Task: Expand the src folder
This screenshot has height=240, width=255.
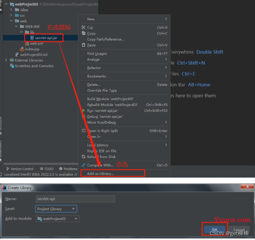Action: tap(11, 15)
